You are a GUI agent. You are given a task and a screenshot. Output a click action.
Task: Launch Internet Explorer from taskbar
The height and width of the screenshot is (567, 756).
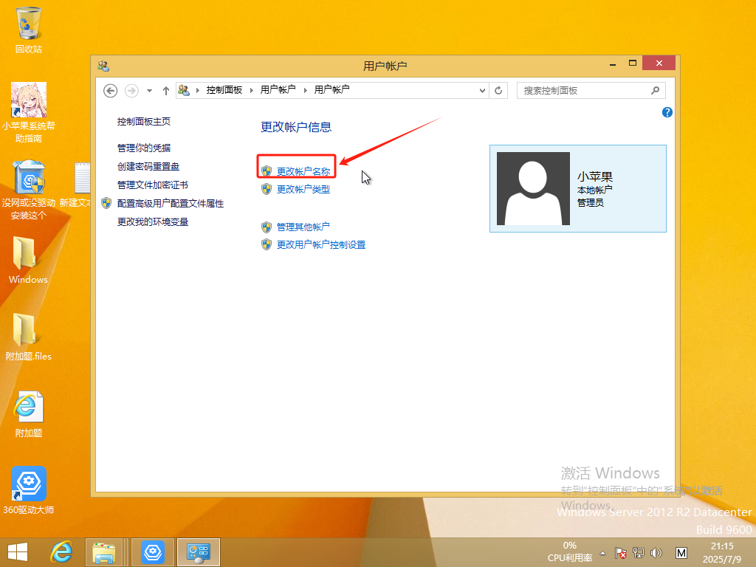point(61,552)
